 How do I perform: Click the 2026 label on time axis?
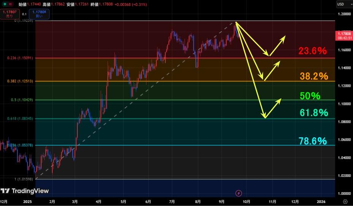click(x=321, y=201)
